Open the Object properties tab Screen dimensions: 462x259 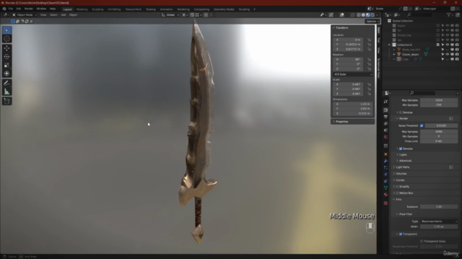click(385, 154)
